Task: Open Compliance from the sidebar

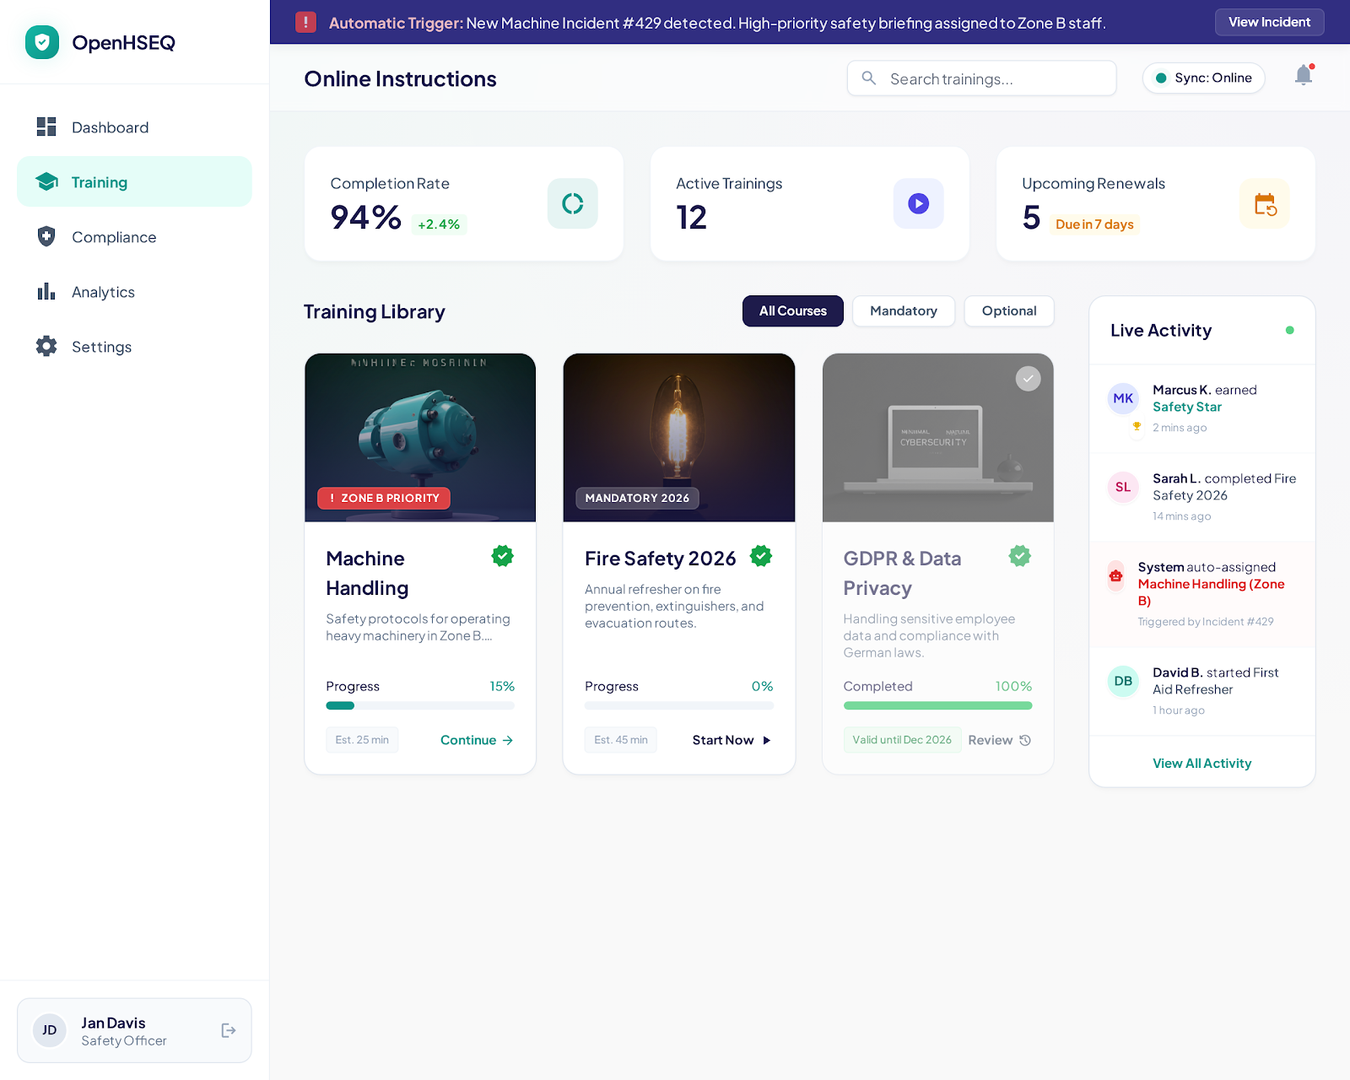Action: coord(114,237)
